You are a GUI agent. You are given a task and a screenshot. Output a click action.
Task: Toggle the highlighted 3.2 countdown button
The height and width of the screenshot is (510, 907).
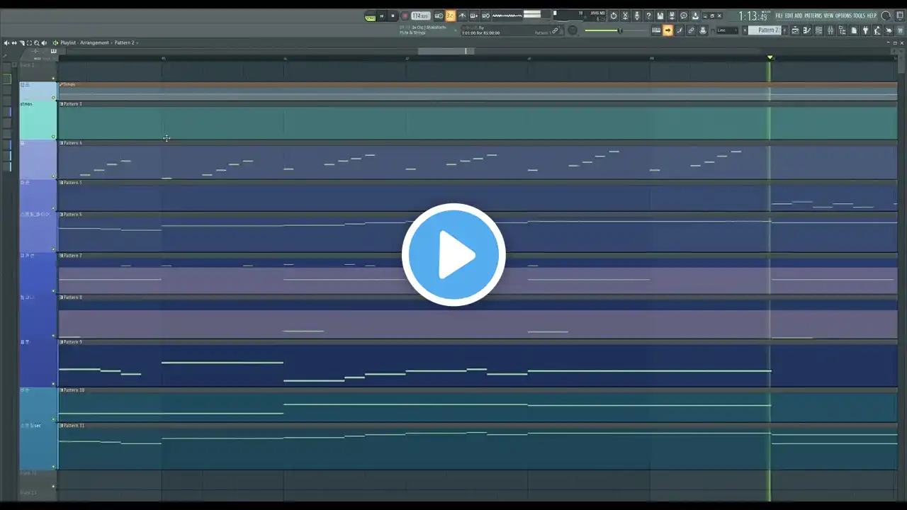450,16
